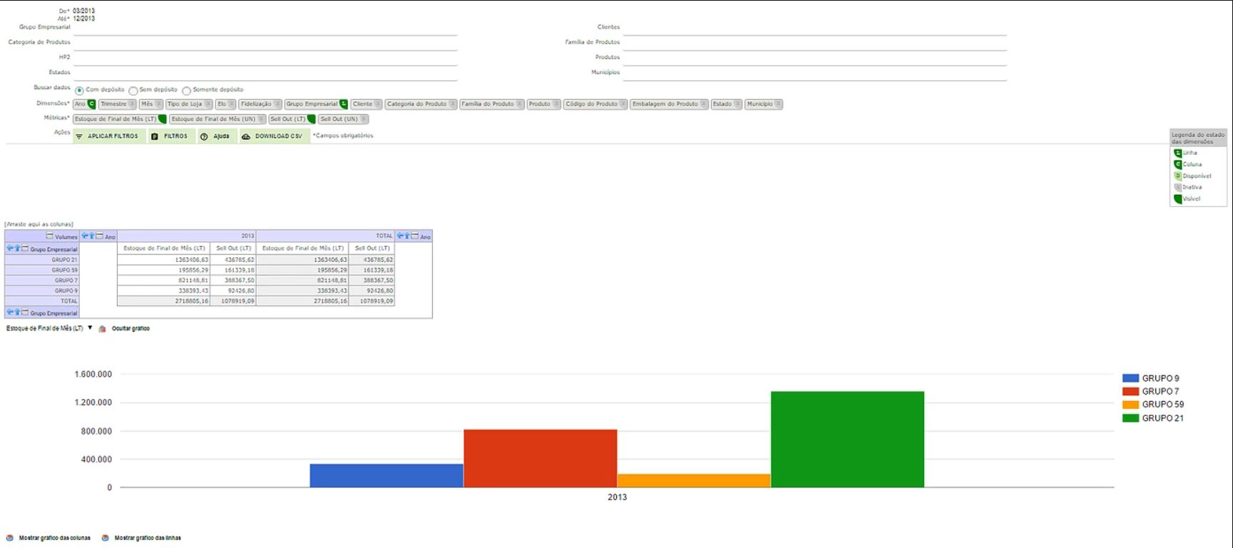Click the small icon on Família do Produto chip
Screen dimensions: 1233x548
point(520,104)
